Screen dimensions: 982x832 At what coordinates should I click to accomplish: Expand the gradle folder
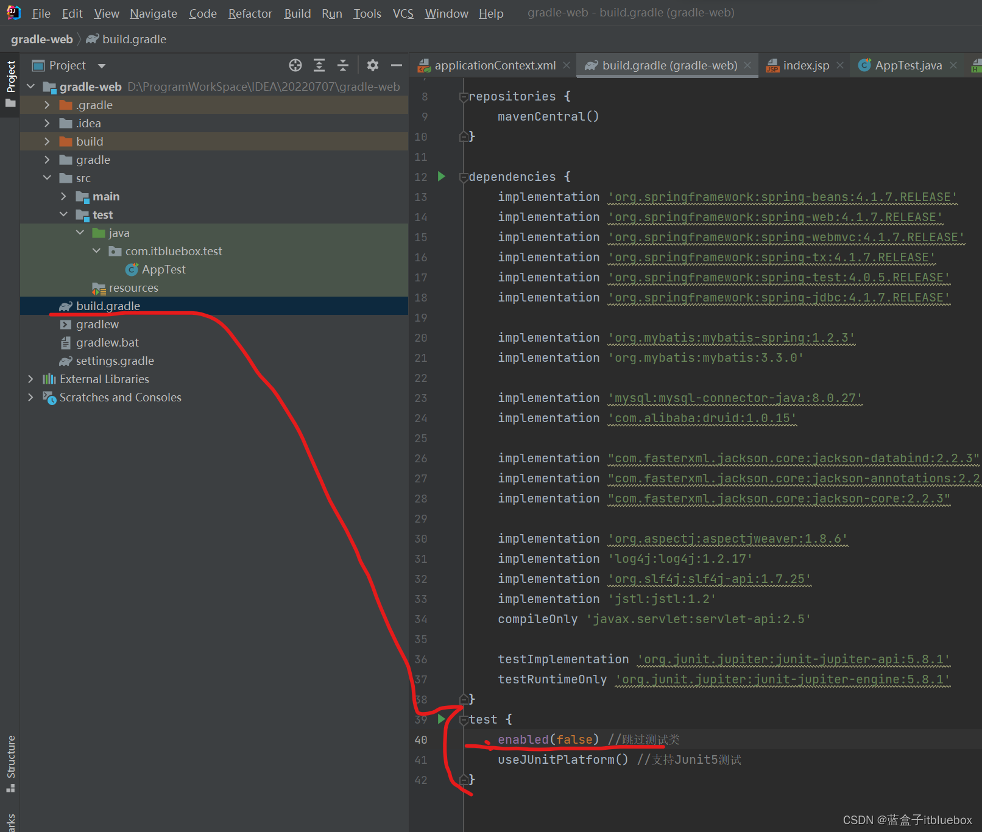tap(47, 160)
